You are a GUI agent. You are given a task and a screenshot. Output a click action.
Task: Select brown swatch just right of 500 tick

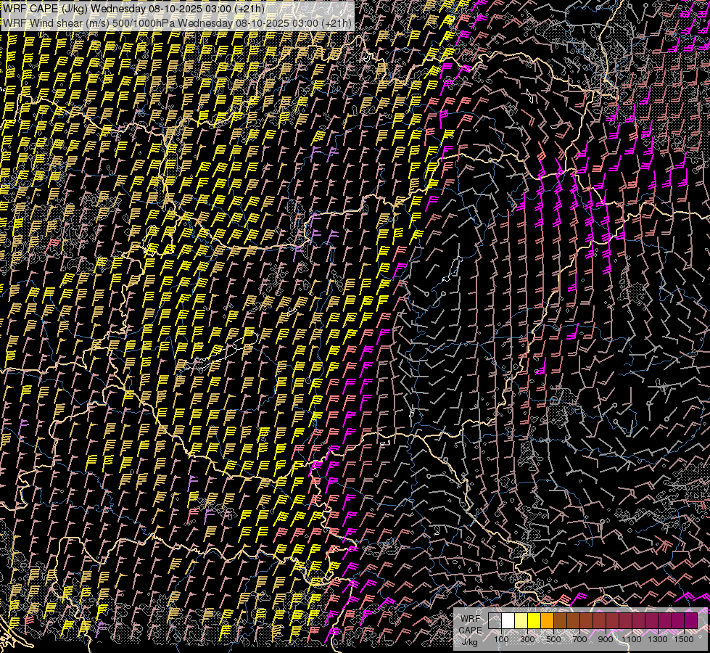[560, 620]
